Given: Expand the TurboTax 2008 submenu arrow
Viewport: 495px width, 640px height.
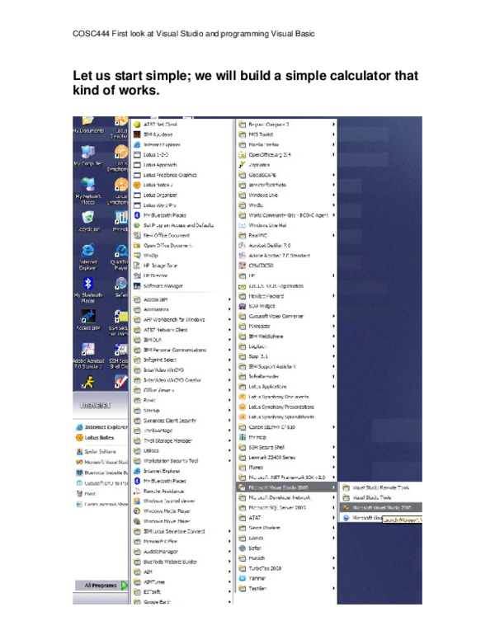Looking at the screenshot, I should tap(333, 568).
